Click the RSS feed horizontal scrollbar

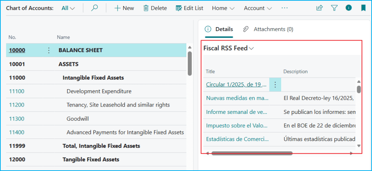click(252, 153)
